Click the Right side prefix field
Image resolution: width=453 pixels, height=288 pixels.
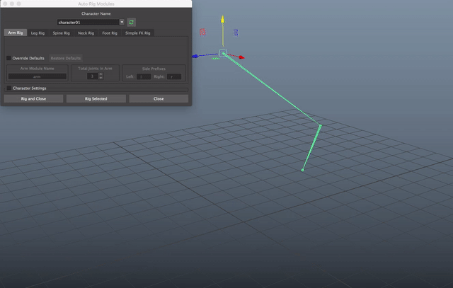click(x=174, y=76)
